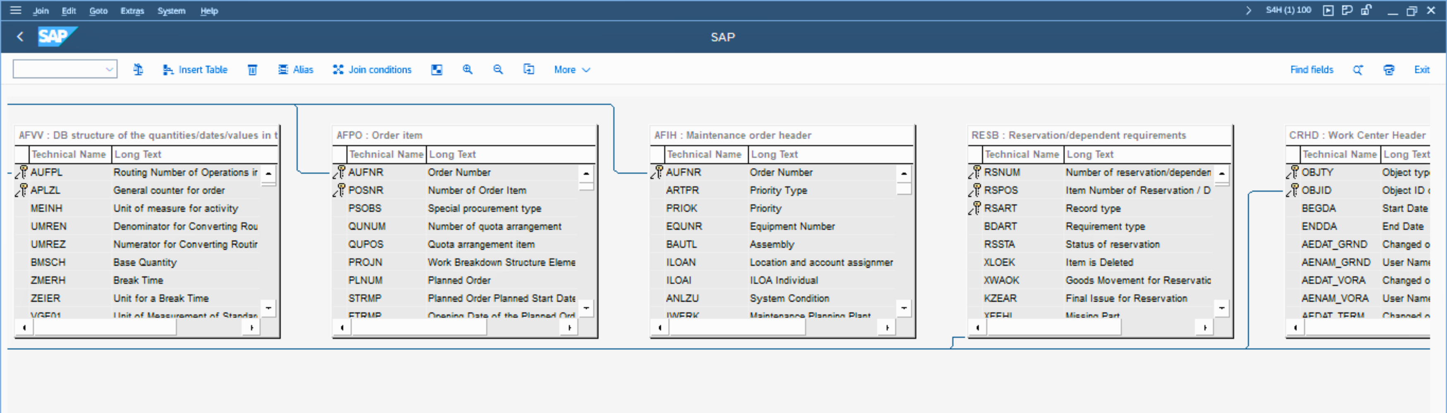Click the zoom out magnifier icon
Image resolution: width=1447 pixels, height=413 pixels.
pos(498,69)
